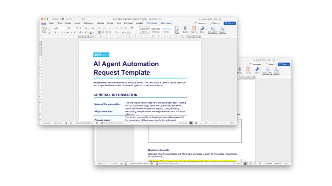Insert a bulleted list
The image size is (332, 186).
99,28
